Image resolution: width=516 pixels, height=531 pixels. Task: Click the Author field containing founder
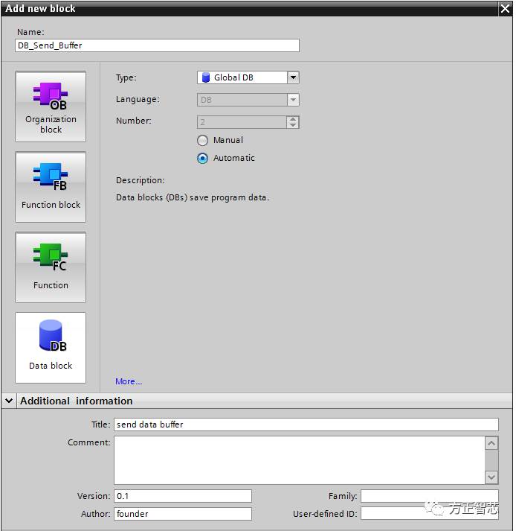[x=183, y=514]
